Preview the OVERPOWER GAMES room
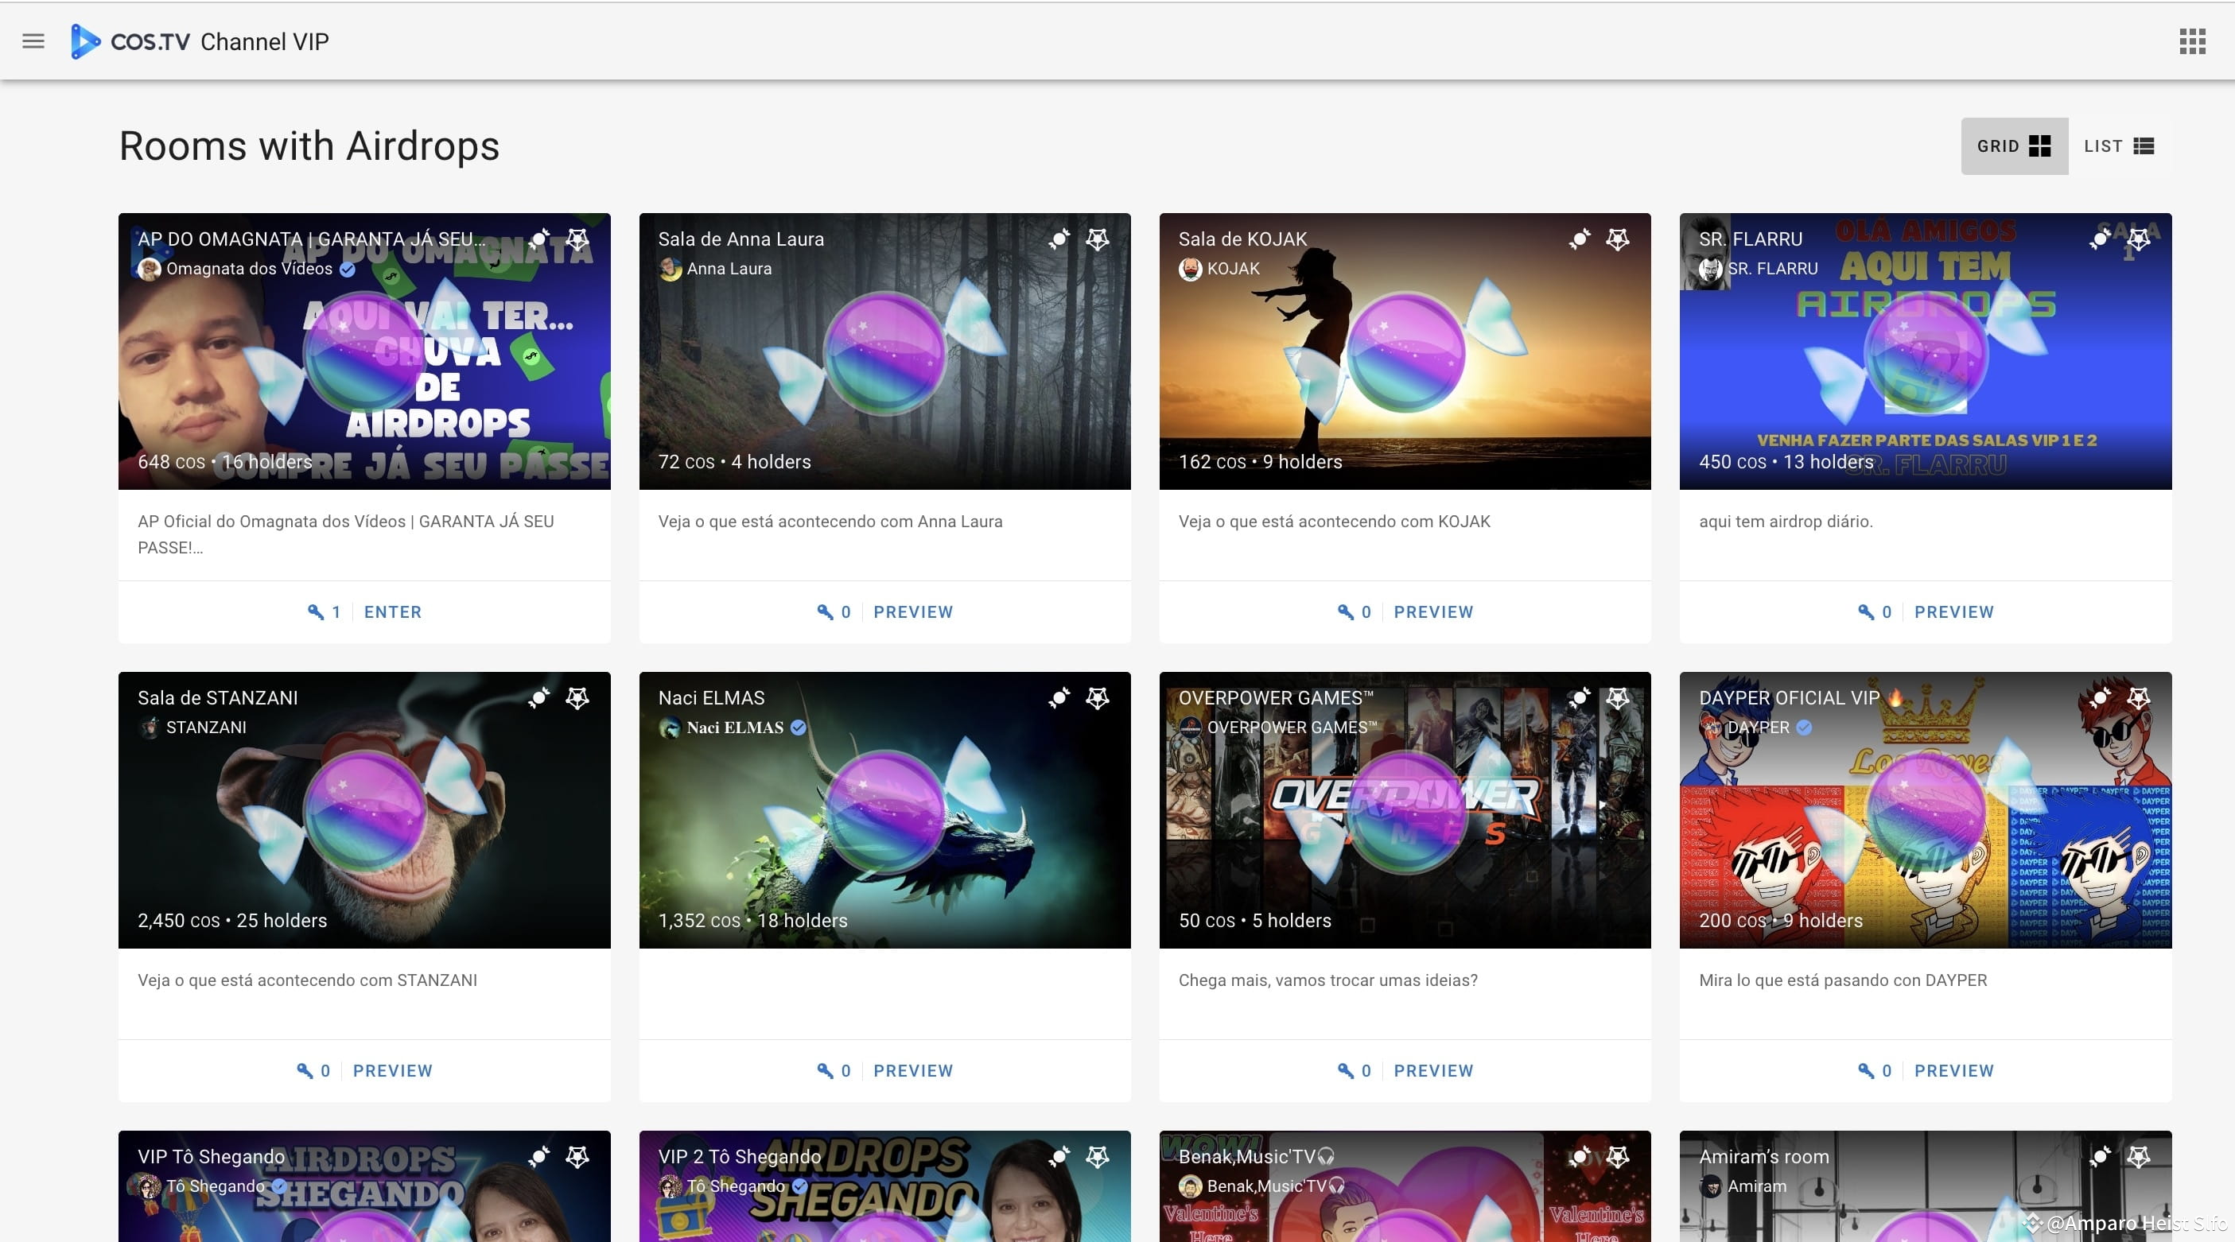2235x1242 pixels. pos(1432,1070)
